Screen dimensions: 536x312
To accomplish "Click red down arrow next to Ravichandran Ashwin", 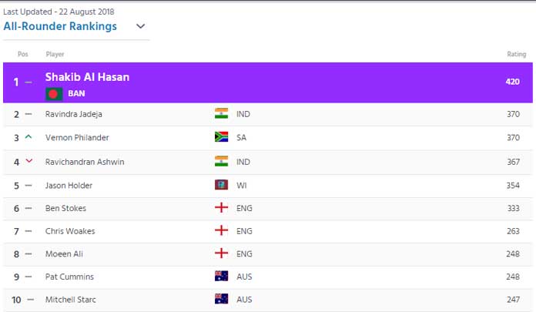I will 29,161.
